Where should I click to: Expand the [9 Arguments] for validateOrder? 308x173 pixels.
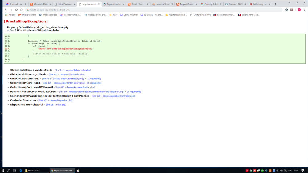pyautogui.click(x=134, y=92)
